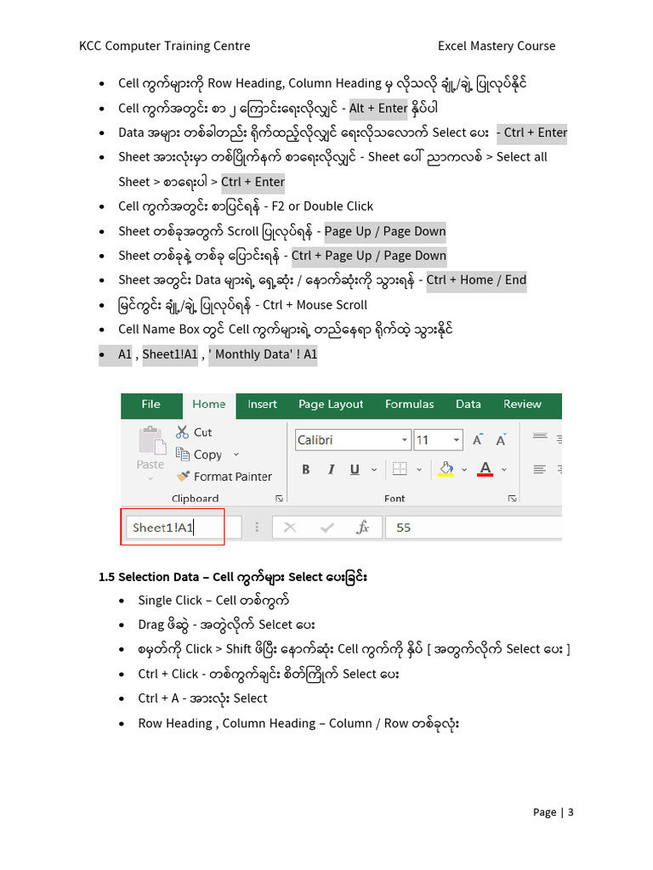The height and width of the screenshot is (870, 653).
Task: Click the 'Ctrl + Mouse Scroll' text
Action: pyautogui.click(x=315, y=305)
